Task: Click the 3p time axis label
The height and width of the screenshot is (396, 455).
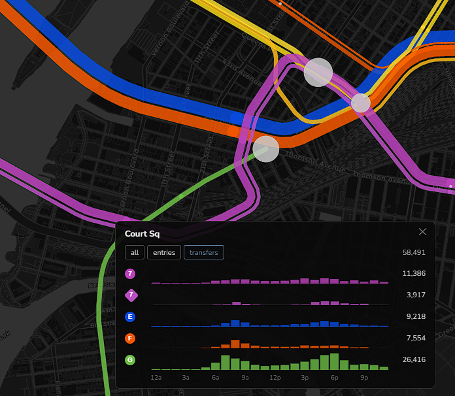Action: pos(305,378)
